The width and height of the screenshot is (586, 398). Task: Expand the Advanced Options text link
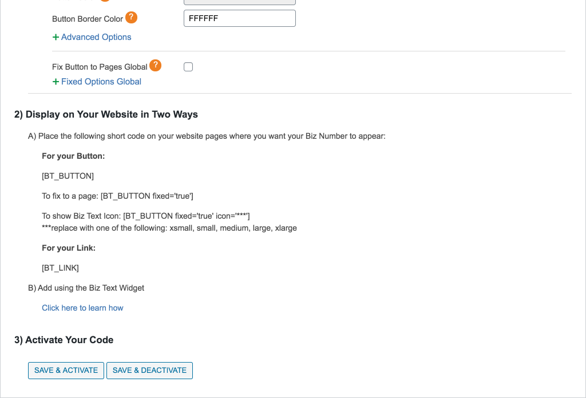(96, 37)
